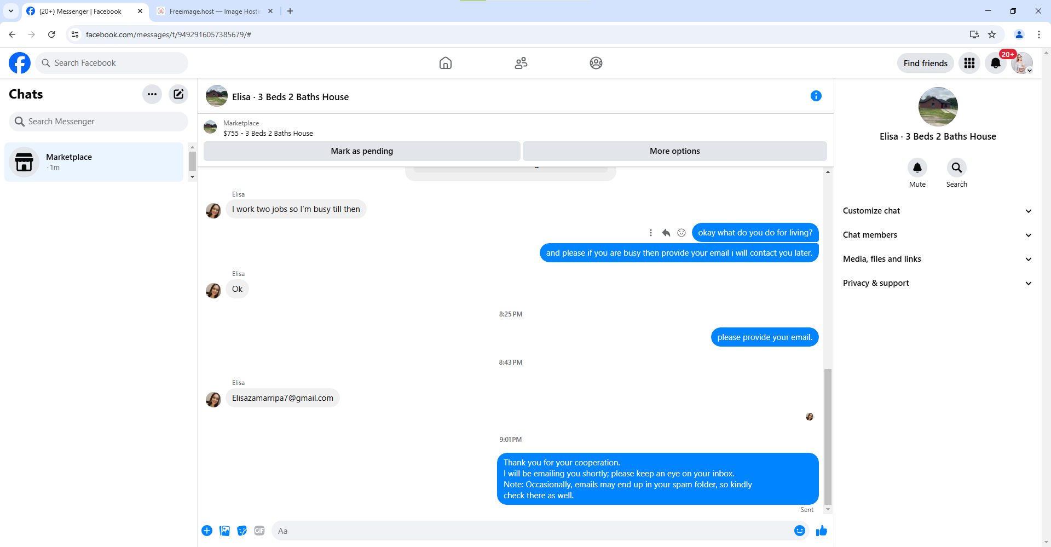This screenshot has height=547, width=1051.
Task: Mark the listing as pending
Action: pyautogui.click(x=362, y=151)
